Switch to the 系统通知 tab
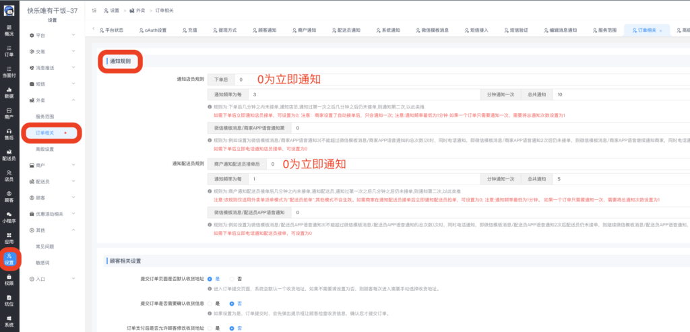Image resolution: width=690 pixels, height=332 pixels. [387, 30]
